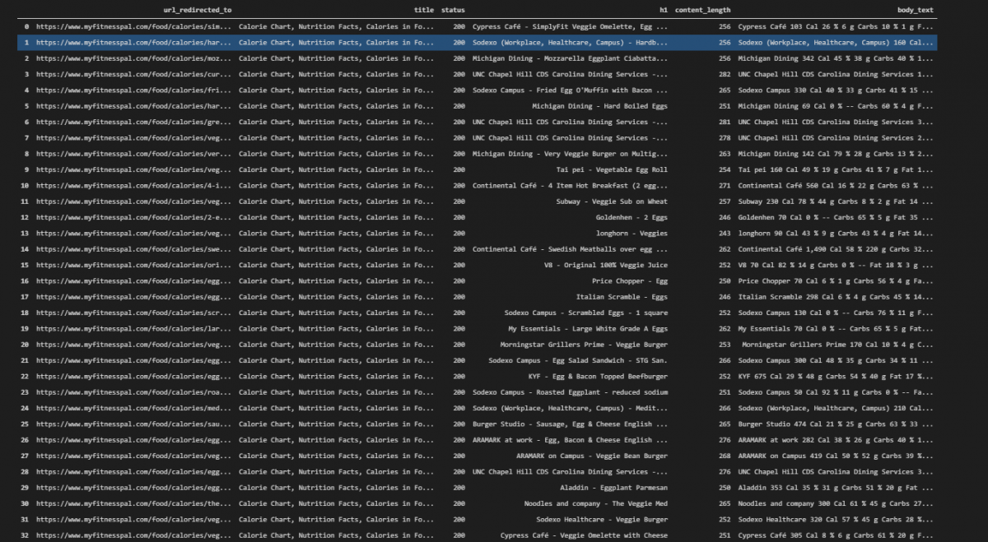Click the content_length column header
Screen dimensions: 988x542
[x=702, y=10]
